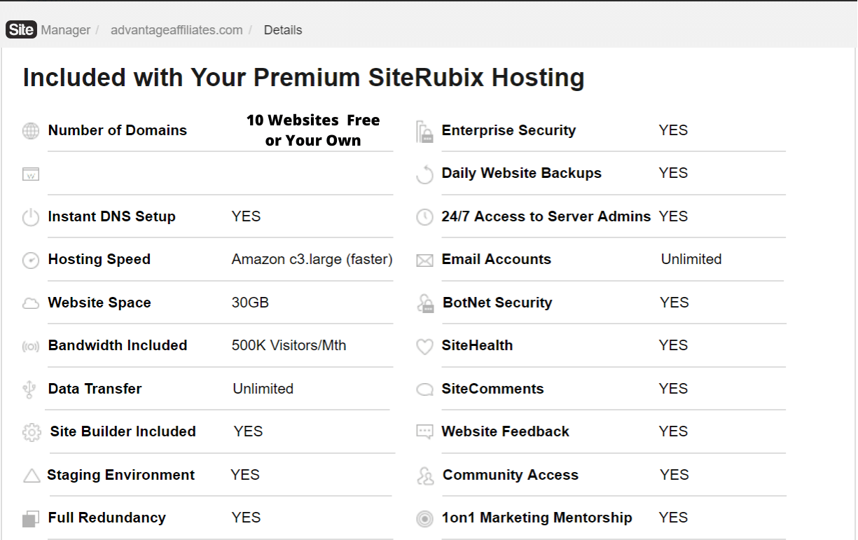
Task: Click the envelope icon for Email Accounts
Action: coord(424,261)
